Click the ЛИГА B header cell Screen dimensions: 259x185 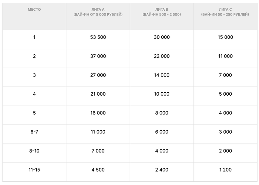[162, 17]
